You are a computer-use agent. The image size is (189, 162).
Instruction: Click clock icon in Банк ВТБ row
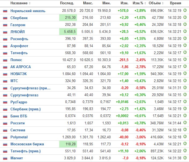tap(185, 116)
